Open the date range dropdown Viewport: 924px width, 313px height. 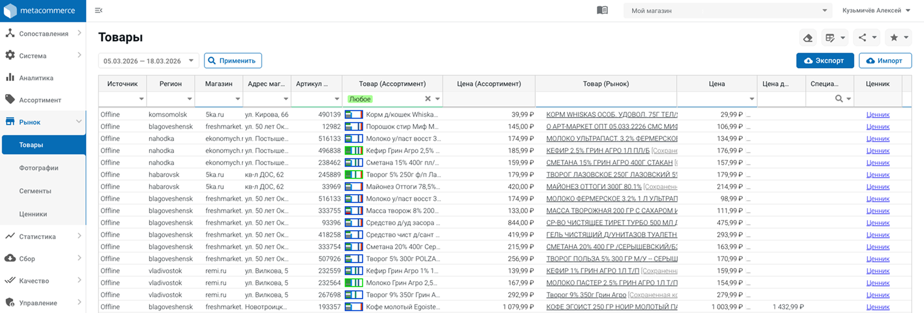(148, 61)
